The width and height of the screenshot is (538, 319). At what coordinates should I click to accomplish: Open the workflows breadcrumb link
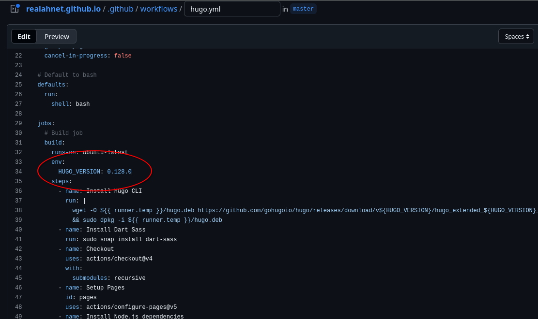tap(158, 8)
